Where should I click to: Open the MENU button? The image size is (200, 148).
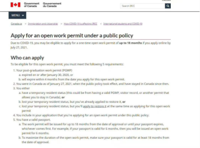pyautogui.click(x=18, y=15)
